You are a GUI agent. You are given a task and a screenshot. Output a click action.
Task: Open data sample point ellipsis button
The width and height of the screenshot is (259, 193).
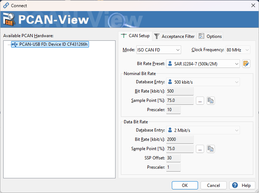click(200, 149)
